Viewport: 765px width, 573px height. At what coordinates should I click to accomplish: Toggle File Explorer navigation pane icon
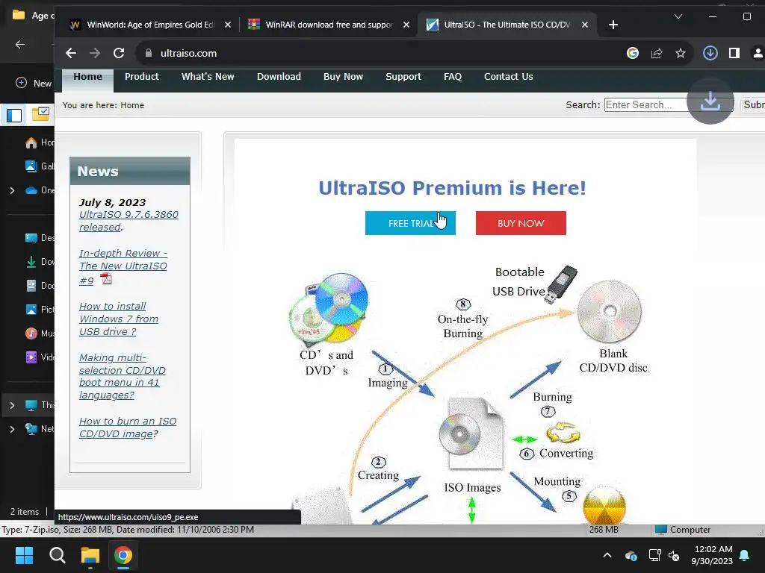point(13,115)
